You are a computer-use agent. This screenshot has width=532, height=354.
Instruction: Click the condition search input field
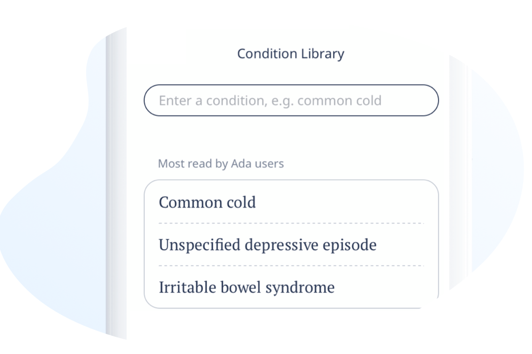291,100
